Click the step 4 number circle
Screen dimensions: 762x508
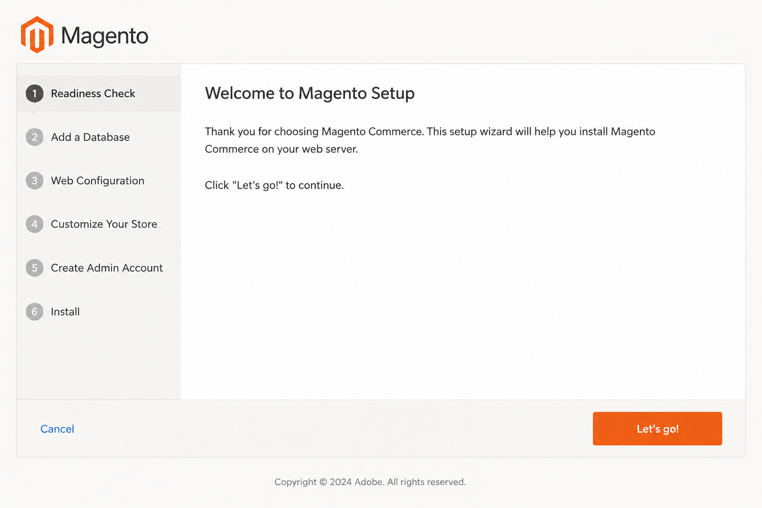[35, 224]
